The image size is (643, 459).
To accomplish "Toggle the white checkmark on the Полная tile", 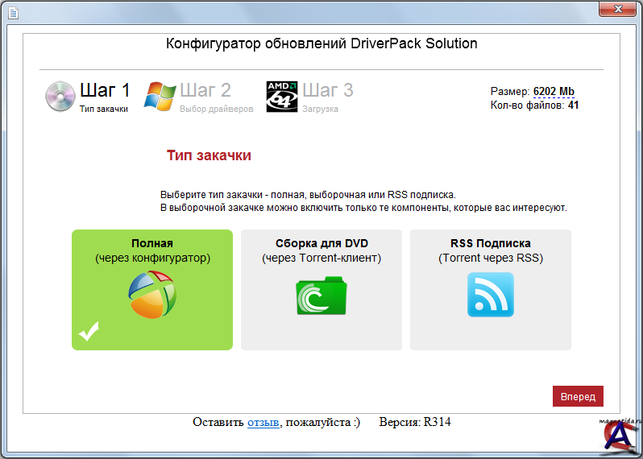I will point(89,331).
